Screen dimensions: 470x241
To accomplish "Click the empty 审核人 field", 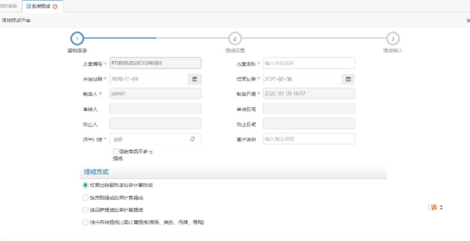I will tap(155, 108).
